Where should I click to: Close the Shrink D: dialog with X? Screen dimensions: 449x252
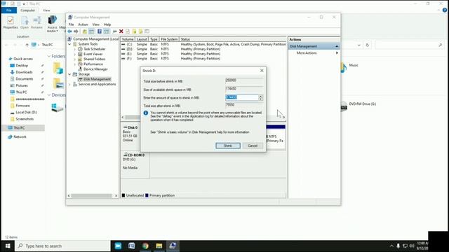262,71
